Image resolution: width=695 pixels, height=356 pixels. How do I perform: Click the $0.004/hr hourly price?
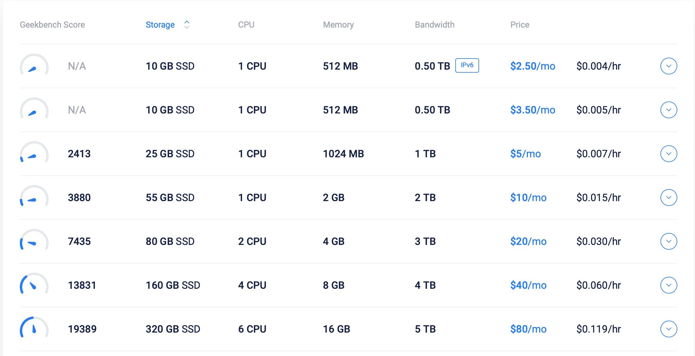click(x=599, y=66)
